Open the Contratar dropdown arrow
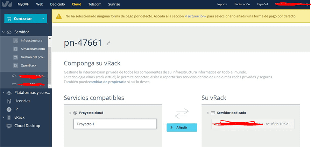311x147 pixels. (x=43, y=18)
